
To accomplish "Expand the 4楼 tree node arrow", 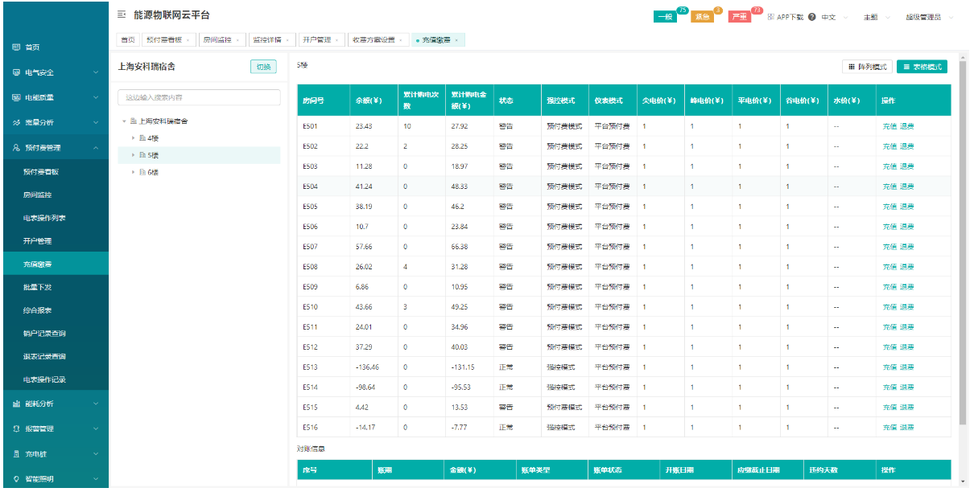I will [x=133, y=138].
